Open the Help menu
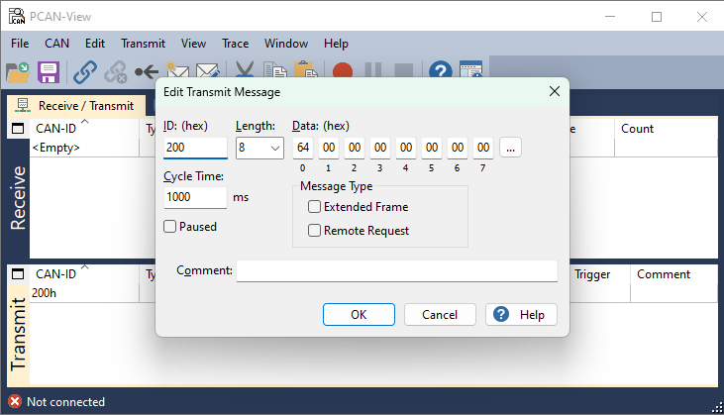The height and width of the screenshot is (415, 724). 336,44
